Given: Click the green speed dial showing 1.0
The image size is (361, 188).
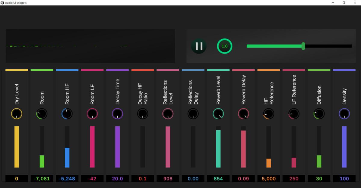Looking at the screenshot, I should click(225, 46).
